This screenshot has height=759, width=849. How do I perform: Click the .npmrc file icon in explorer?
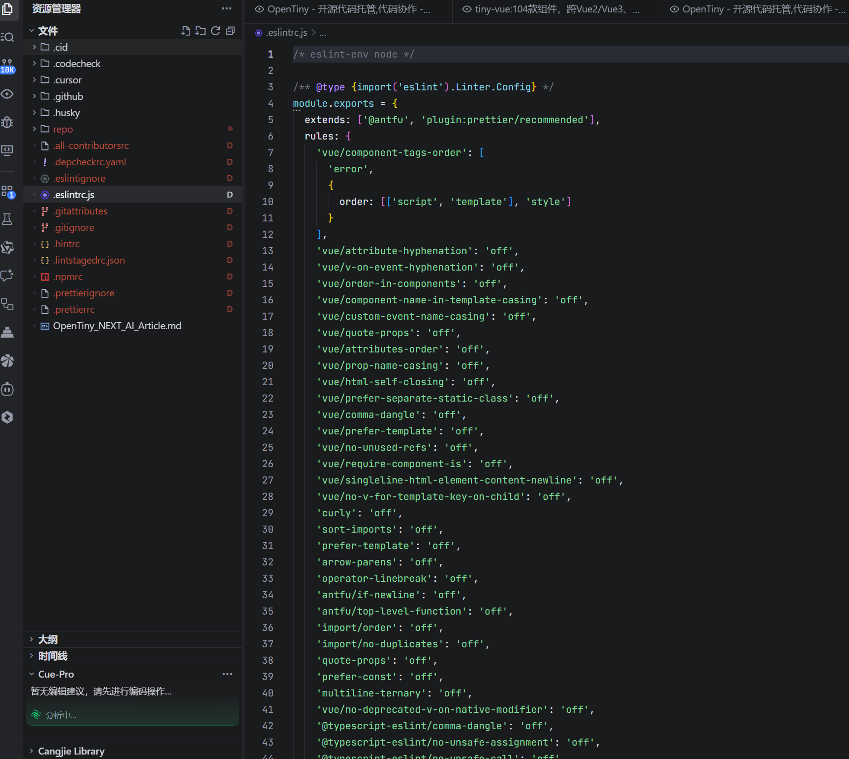[45, 277]
